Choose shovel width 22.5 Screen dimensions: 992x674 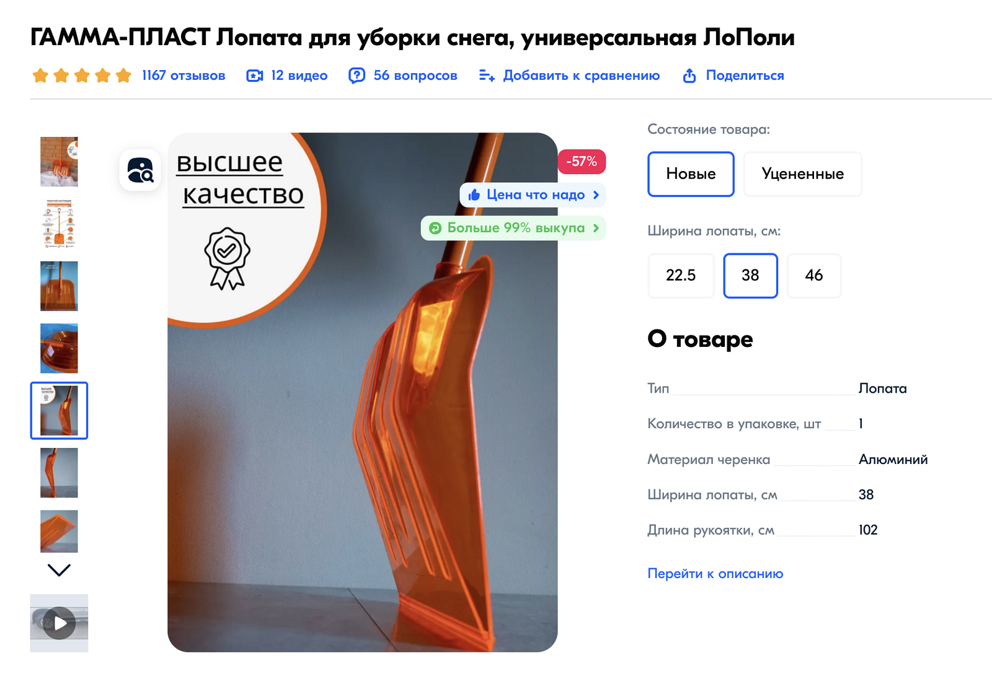[x=681, y=276]
